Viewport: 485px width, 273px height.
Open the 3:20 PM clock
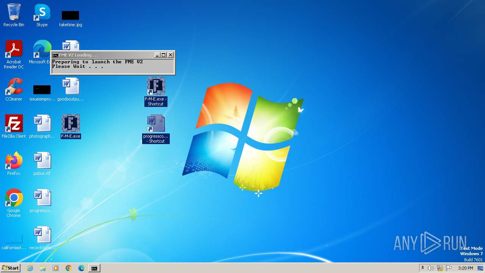465,268
